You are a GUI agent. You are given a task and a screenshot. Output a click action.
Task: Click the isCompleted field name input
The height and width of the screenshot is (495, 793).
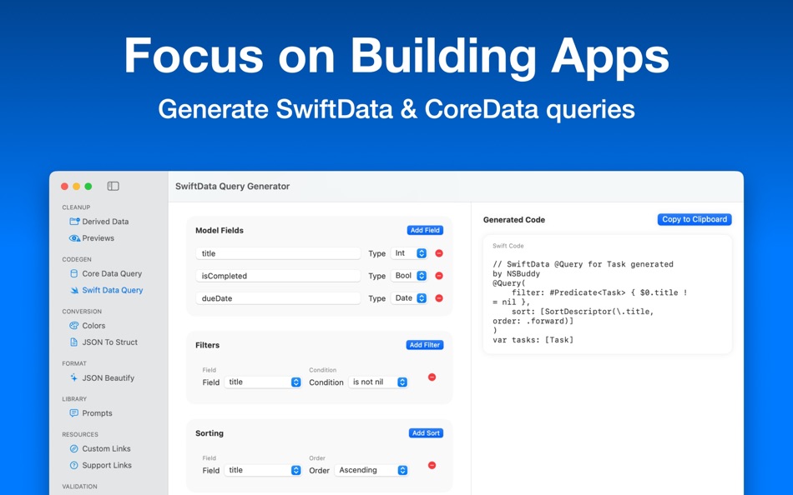click(278, 276)
